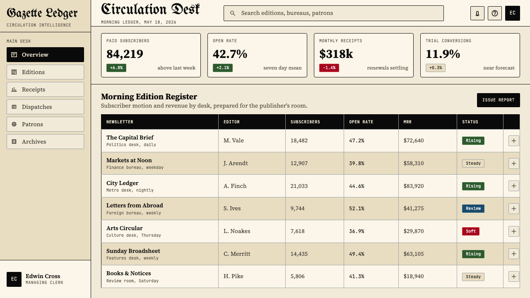Open the Paid Subscribers card

tap(151, 55)
